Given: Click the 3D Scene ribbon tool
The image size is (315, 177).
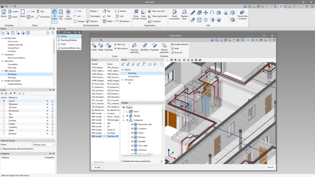Looking at the screenshot, I should (x=54, y=14).
